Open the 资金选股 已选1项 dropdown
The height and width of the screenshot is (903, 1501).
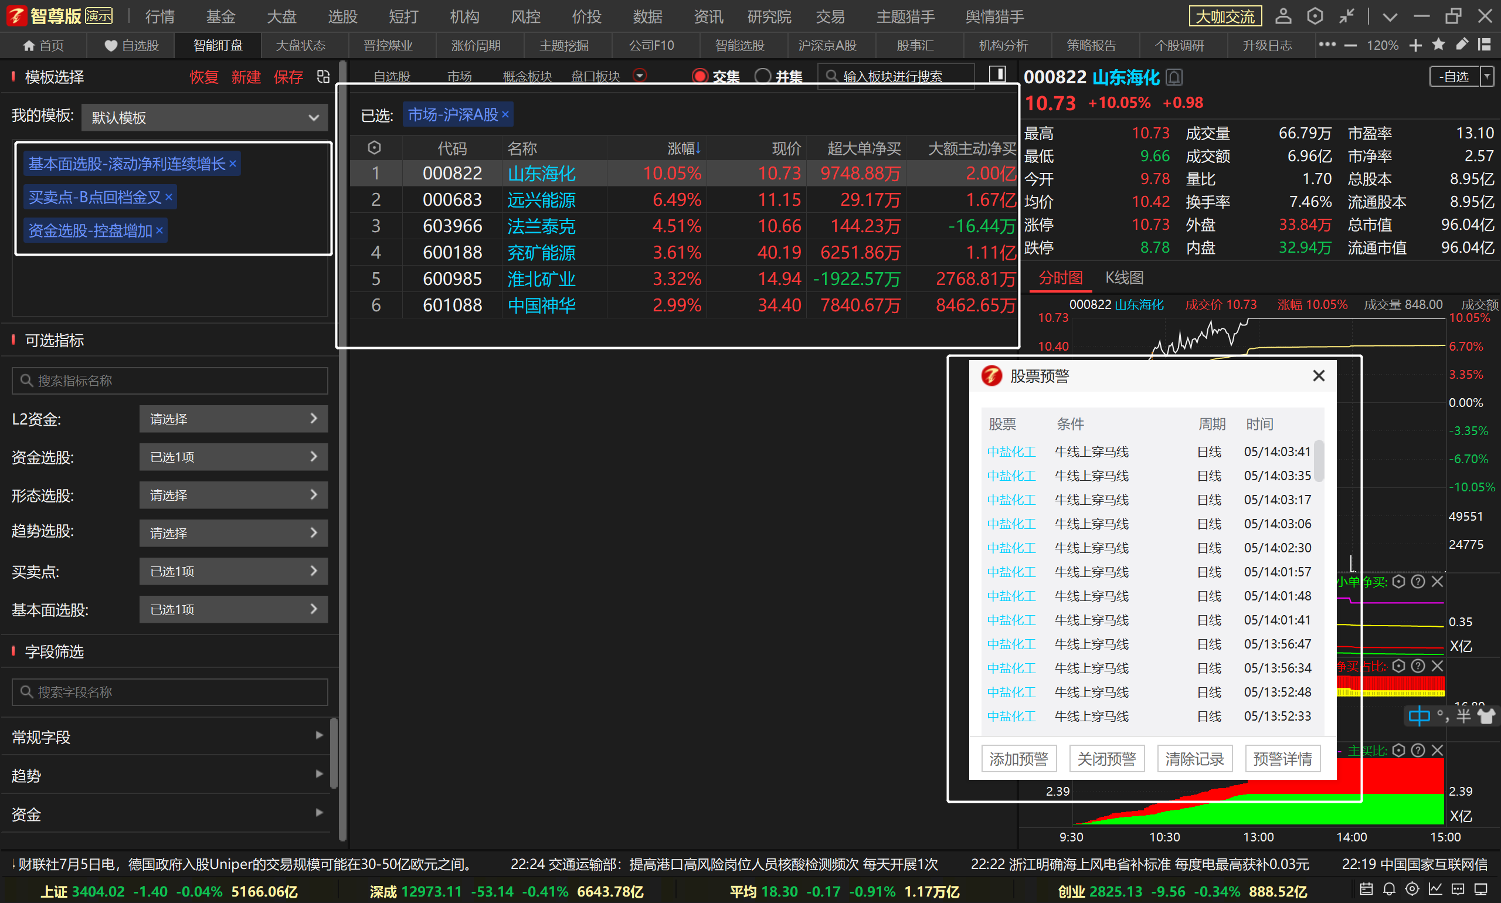tap(233, 457)
